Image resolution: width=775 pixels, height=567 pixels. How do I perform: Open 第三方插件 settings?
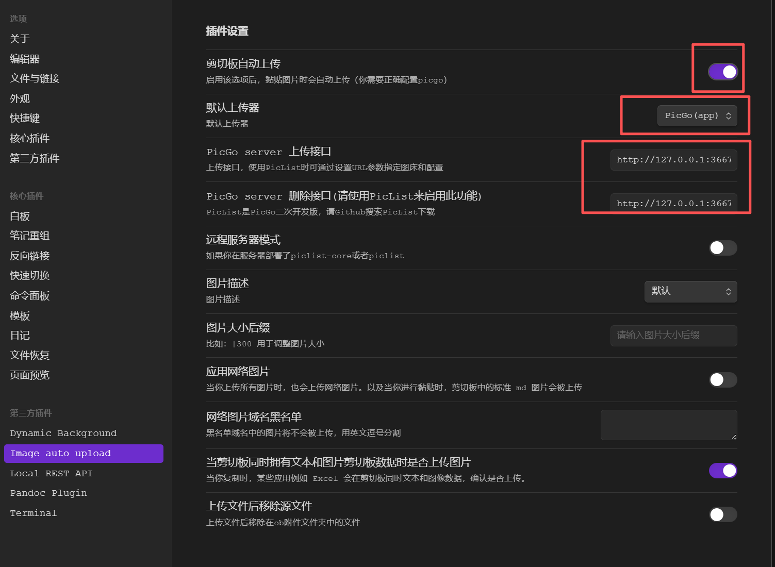pos(34,158)
